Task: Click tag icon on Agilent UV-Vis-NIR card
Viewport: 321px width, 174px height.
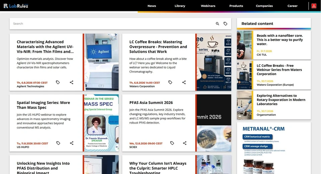Action: point(58,82)
